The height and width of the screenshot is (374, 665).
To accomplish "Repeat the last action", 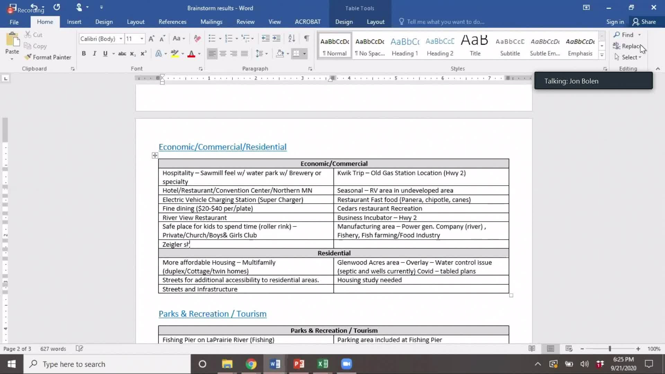I will click(57, 7).
